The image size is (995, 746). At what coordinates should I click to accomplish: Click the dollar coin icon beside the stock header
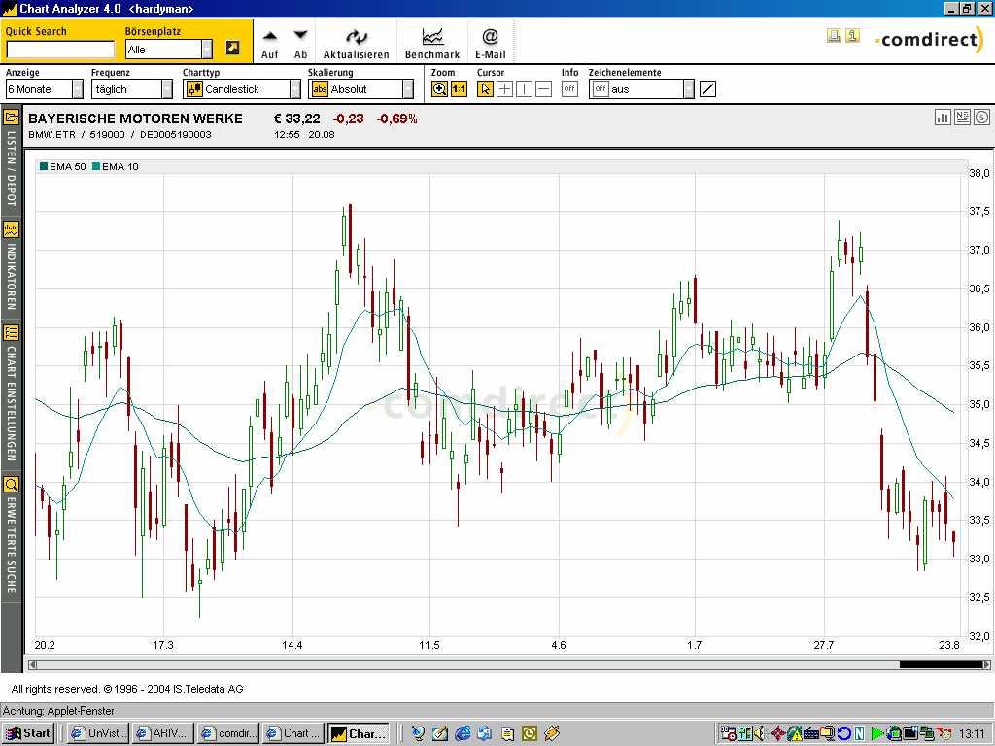point(981,118)
